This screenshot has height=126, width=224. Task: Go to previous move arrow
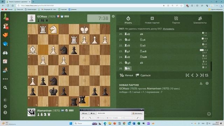pos(192,75)
